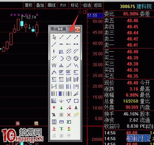
Task: Select the W-bottom pattern tool
Action: pos(54,65)
